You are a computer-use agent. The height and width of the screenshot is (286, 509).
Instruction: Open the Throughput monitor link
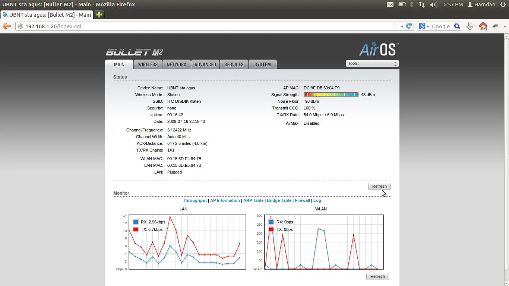click(195, 200)
